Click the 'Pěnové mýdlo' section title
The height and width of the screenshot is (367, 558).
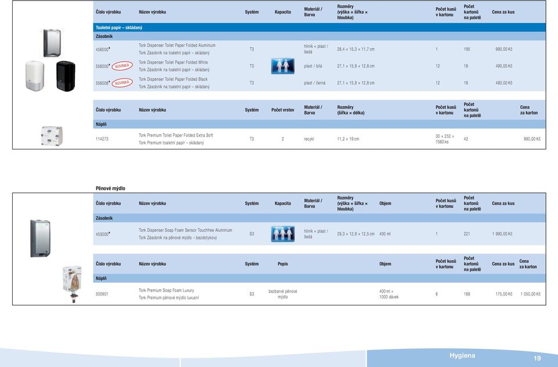[110, 188]
